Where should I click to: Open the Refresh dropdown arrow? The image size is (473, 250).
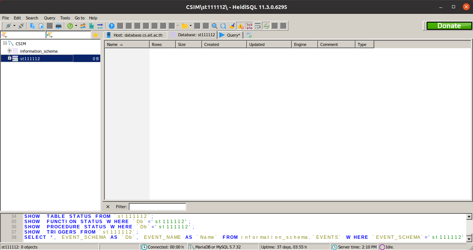click(76, 26)
